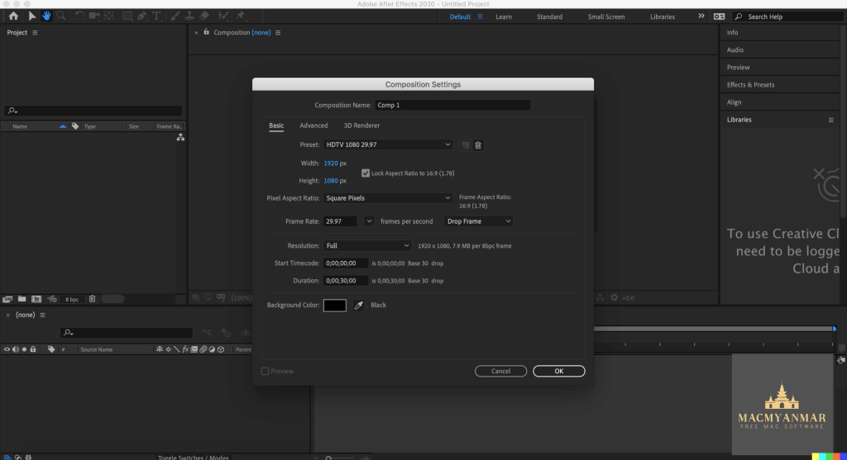Uncheck Lock Aspect Ratio to 16:9

[366, 173]
